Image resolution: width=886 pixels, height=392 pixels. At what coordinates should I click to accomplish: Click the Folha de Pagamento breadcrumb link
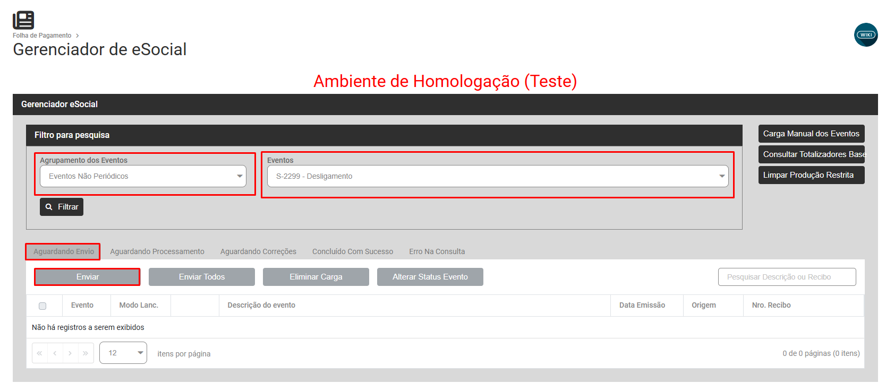point(42,36)
